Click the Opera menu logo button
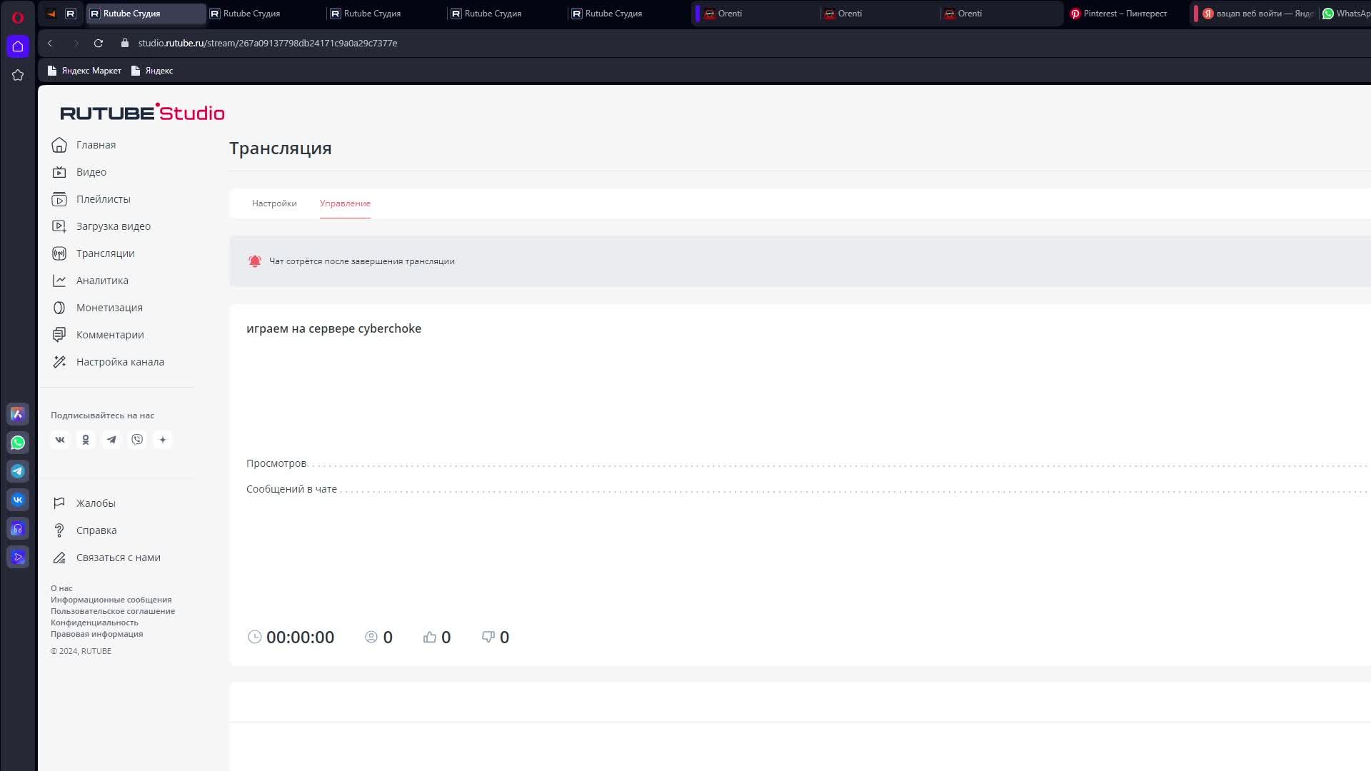Viewport: 1371px width, 771px height. pos(18,17)
